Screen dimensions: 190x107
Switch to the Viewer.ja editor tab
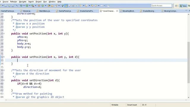pyautogui.click(x=26, y=11)
